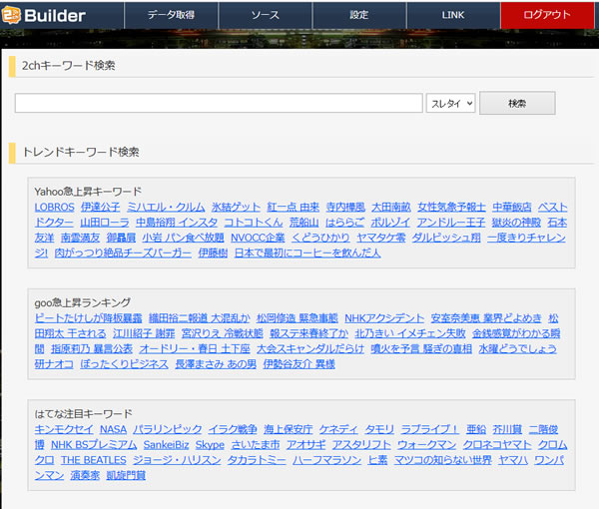Click the 検索 search button
599x509 pixels.
(x=517, y=103)
